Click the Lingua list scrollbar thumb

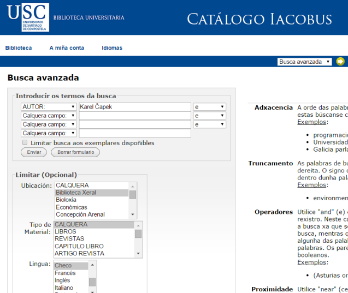coord(92,282)
